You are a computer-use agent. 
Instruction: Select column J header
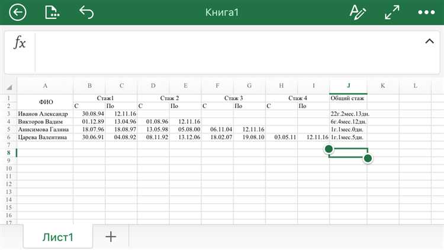coord(348,86)
